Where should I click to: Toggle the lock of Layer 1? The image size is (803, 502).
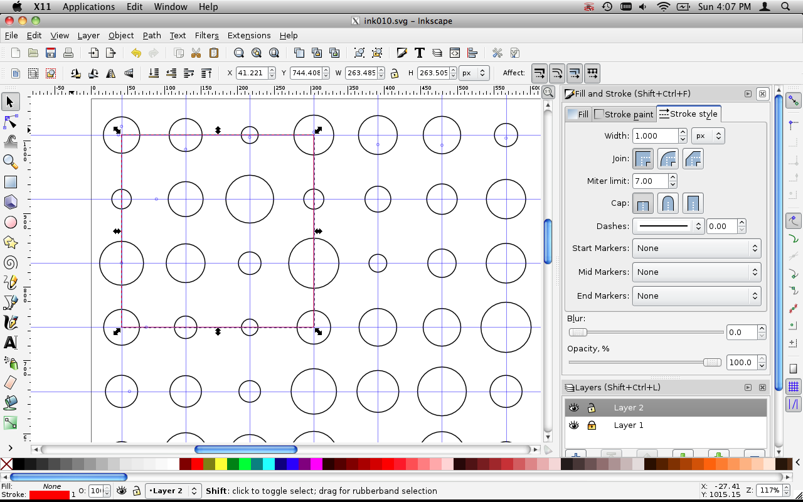click(591, 425)
